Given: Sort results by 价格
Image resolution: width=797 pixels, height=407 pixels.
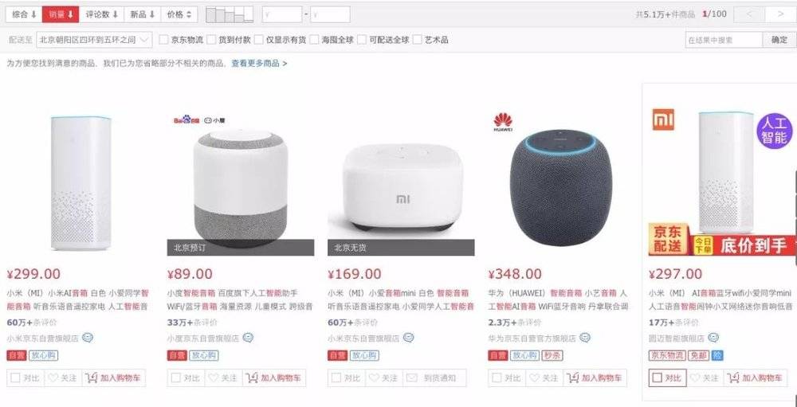Looking at the screenshot, I should click(179, 14).
